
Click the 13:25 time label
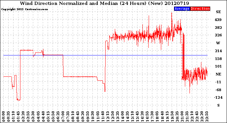coord(117,116)
